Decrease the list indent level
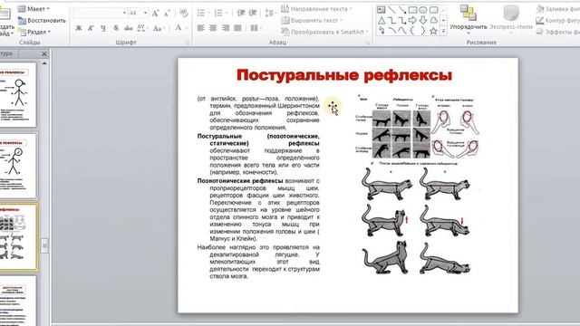The height and width of the screenshot is (326, 580). pos(241,14)
